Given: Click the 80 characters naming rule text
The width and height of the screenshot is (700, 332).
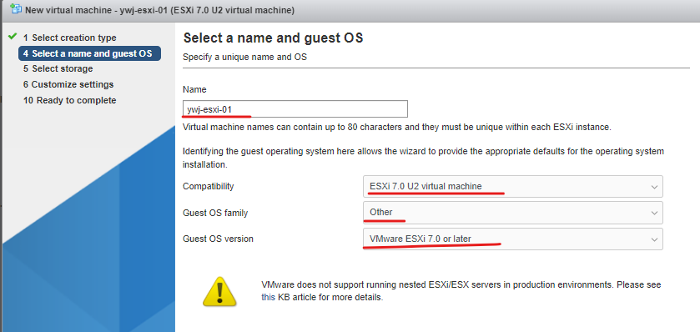Looking at the screenshot, I should 397,127.
